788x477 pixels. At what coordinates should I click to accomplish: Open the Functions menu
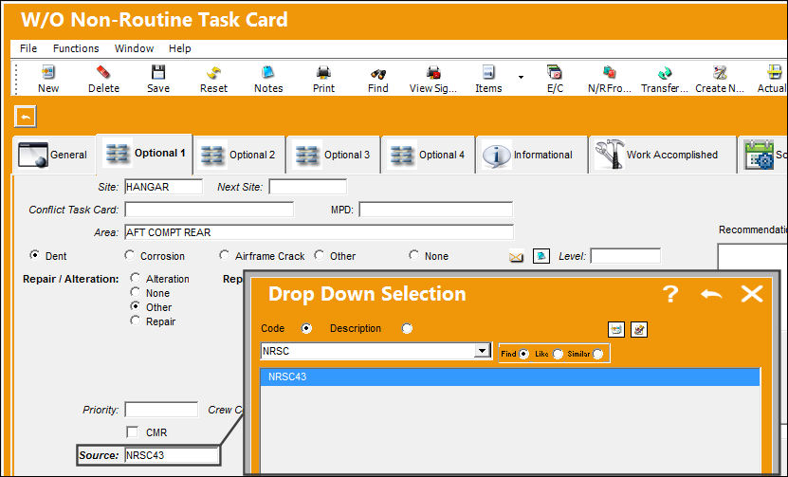coord(76,48)
